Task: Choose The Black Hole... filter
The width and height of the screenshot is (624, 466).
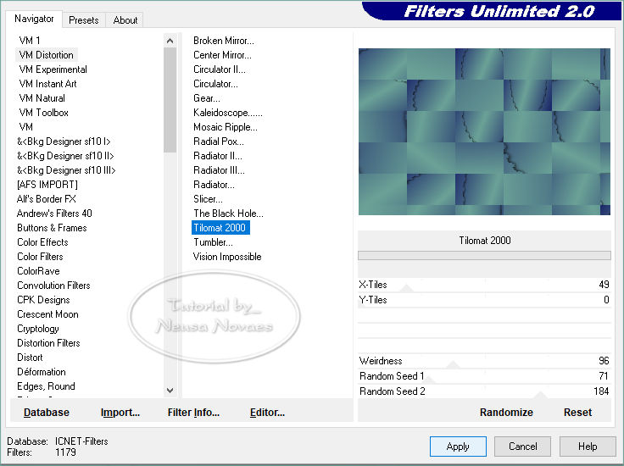Action: point(228,214)
